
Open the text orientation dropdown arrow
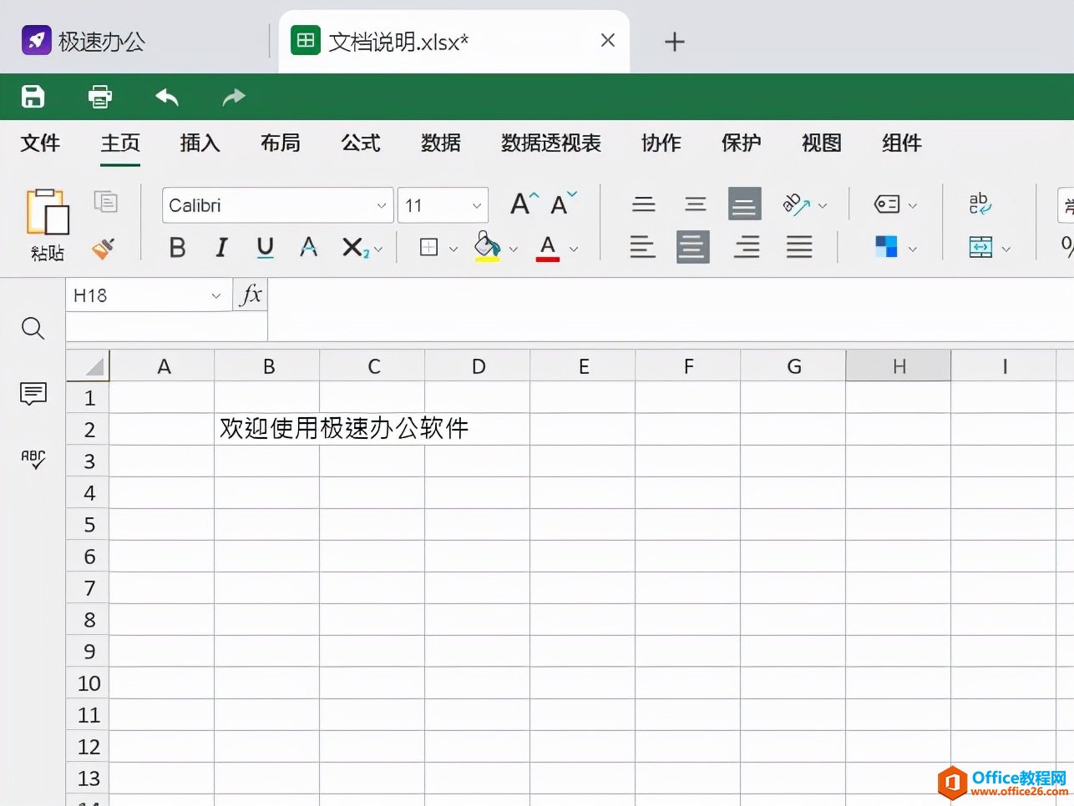click(823, 205)
